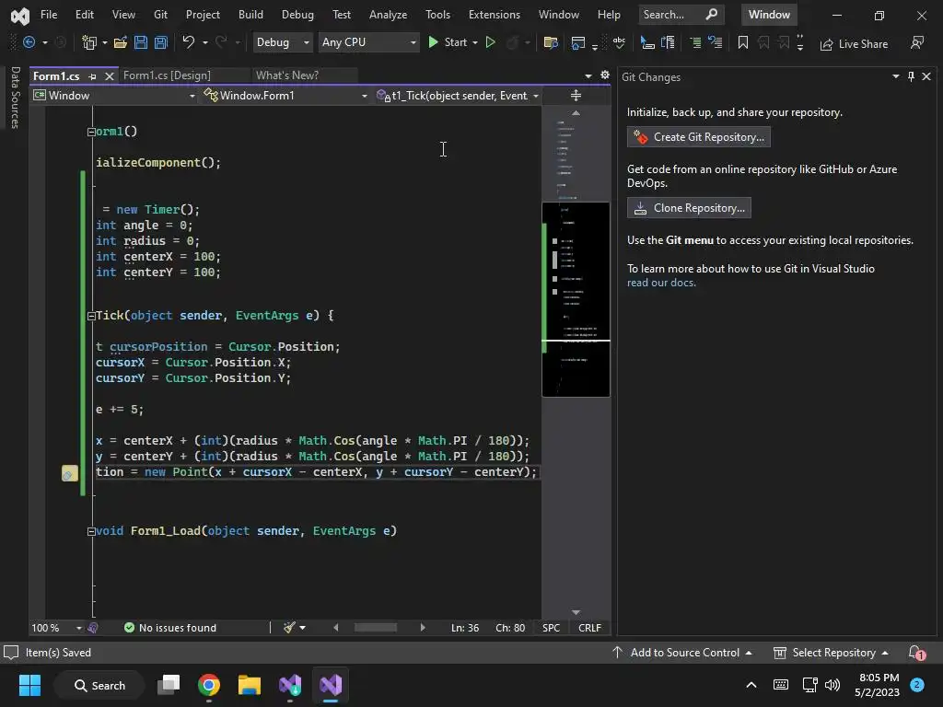Click Create Git Repository button
The image size is (943, 707).
tap(698, 137)
